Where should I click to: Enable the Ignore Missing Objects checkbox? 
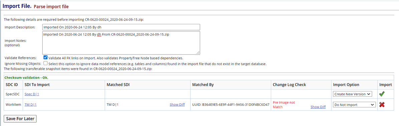(x=45, y=63)
